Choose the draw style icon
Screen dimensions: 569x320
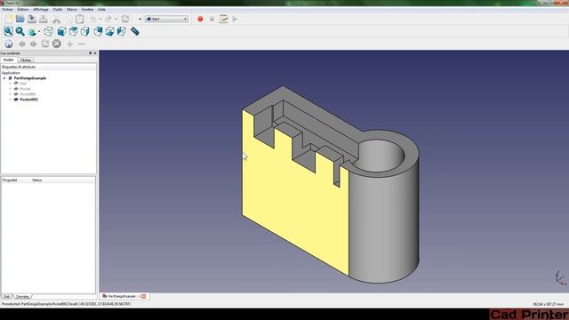click(x=32, y=32)
